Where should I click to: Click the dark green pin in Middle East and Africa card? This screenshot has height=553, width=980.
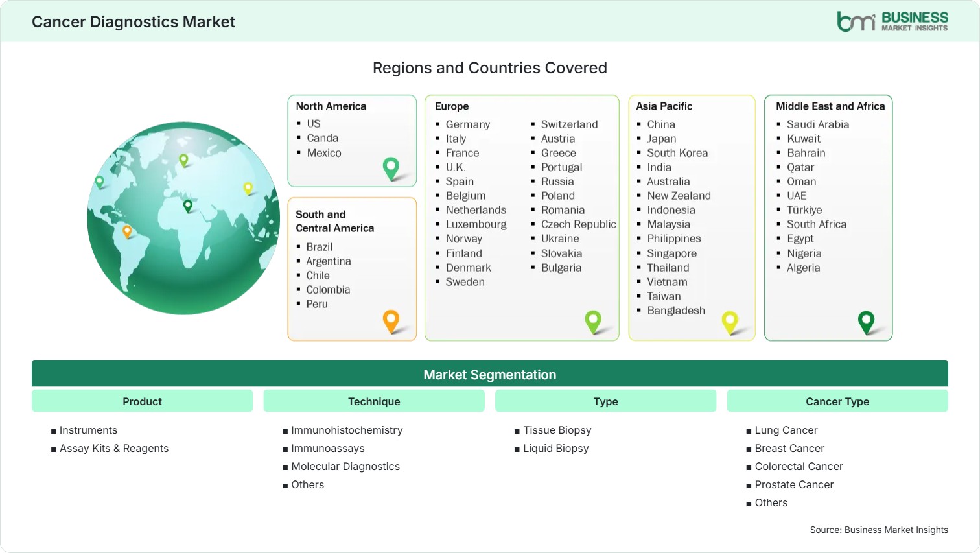click(x=866, y=322)
